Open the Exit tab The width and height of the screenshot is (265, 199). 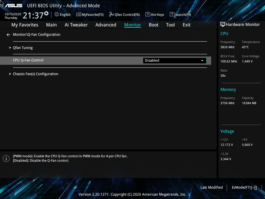pos(187,25)
